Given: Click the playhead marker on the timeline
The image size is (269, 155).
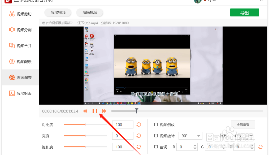Looking at the screenshot, I should tap(137, 110).
